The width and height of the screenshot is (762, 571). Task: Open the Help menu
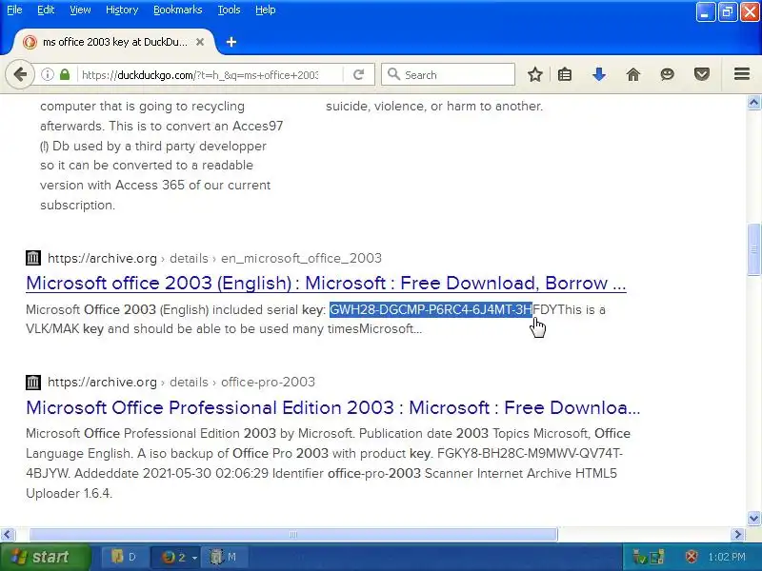[x=266, y=10]
